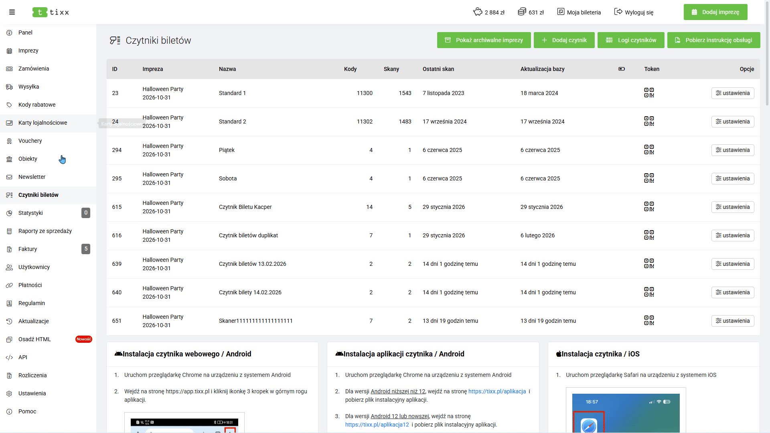770x433 pixels.
Task: Go to Faktury sidebar item
Action: pyautogui.click(x=28, y=249)
